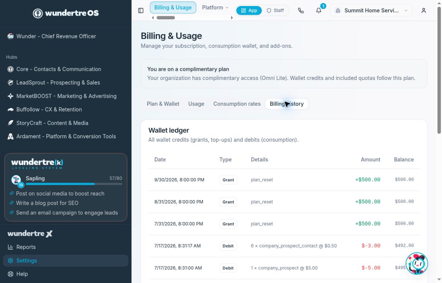
Task: Click the Wallet ledger heading
Action: [168, 130]
